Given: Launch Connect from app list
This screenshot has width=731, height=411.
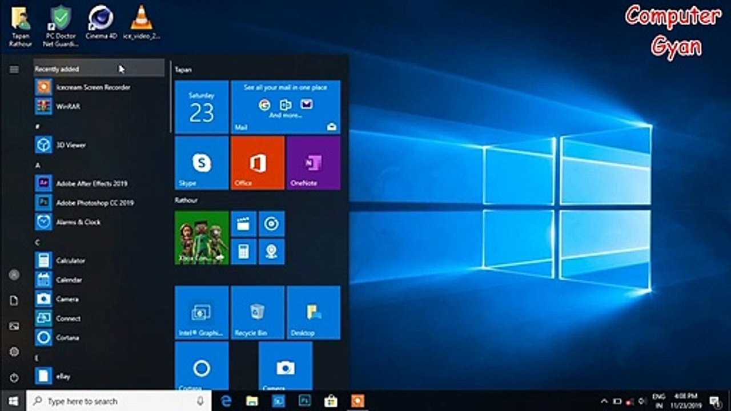Looking at the screenshot, I should click(x=99, y=319).
